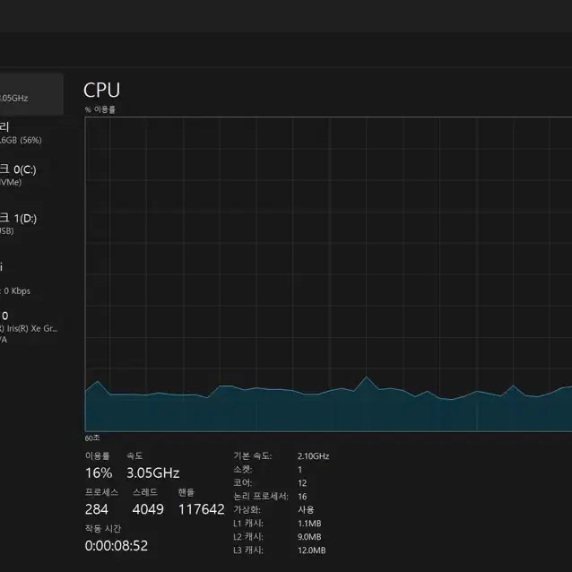Image resolution: width=572 pixels, height=572 pixels.
Task: Click the handle count 117642
Action: 202,509
